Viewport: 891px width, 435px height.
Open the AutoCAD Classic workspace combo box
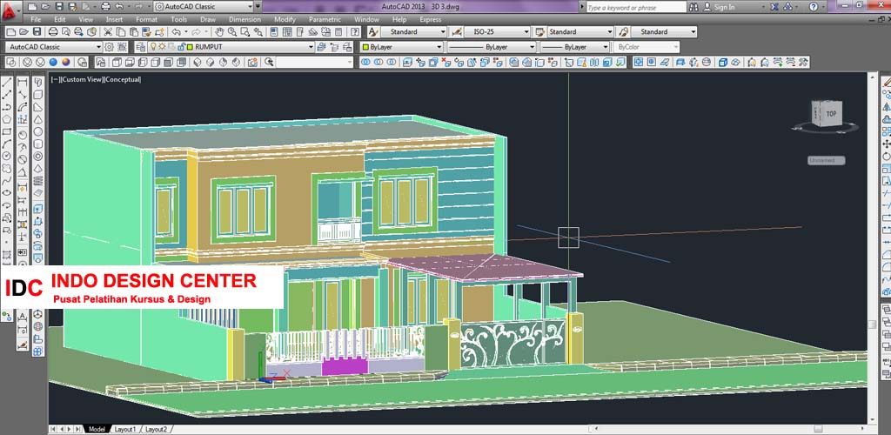pyautogui.click(x=54, y=47)
